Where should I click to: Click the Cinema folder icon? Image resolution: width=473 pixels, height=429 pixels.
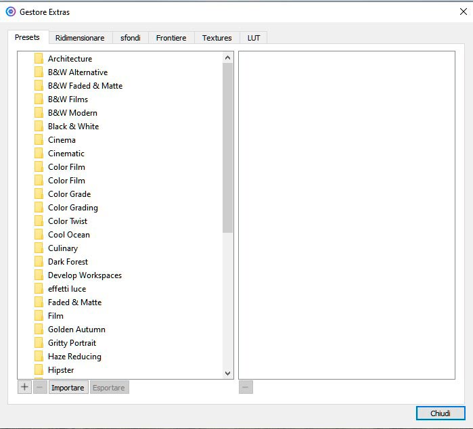tap(39, 140)
